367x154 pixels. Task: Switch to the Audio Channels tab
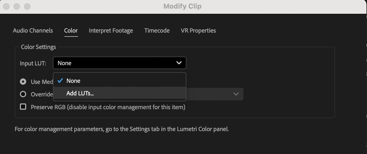[x=33, y=31]
